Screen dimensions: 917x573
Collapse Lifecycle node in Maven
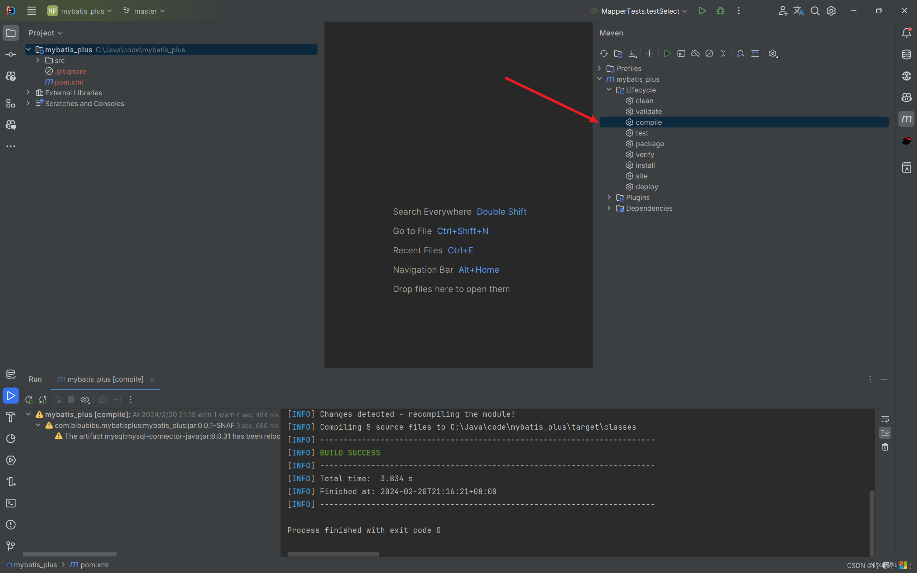[609, 90]
